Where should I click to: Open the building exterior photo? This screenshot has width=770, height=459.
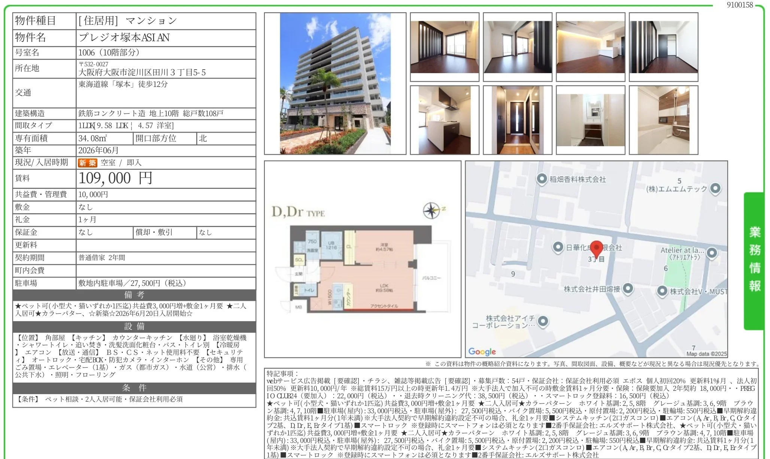[335, 84]
